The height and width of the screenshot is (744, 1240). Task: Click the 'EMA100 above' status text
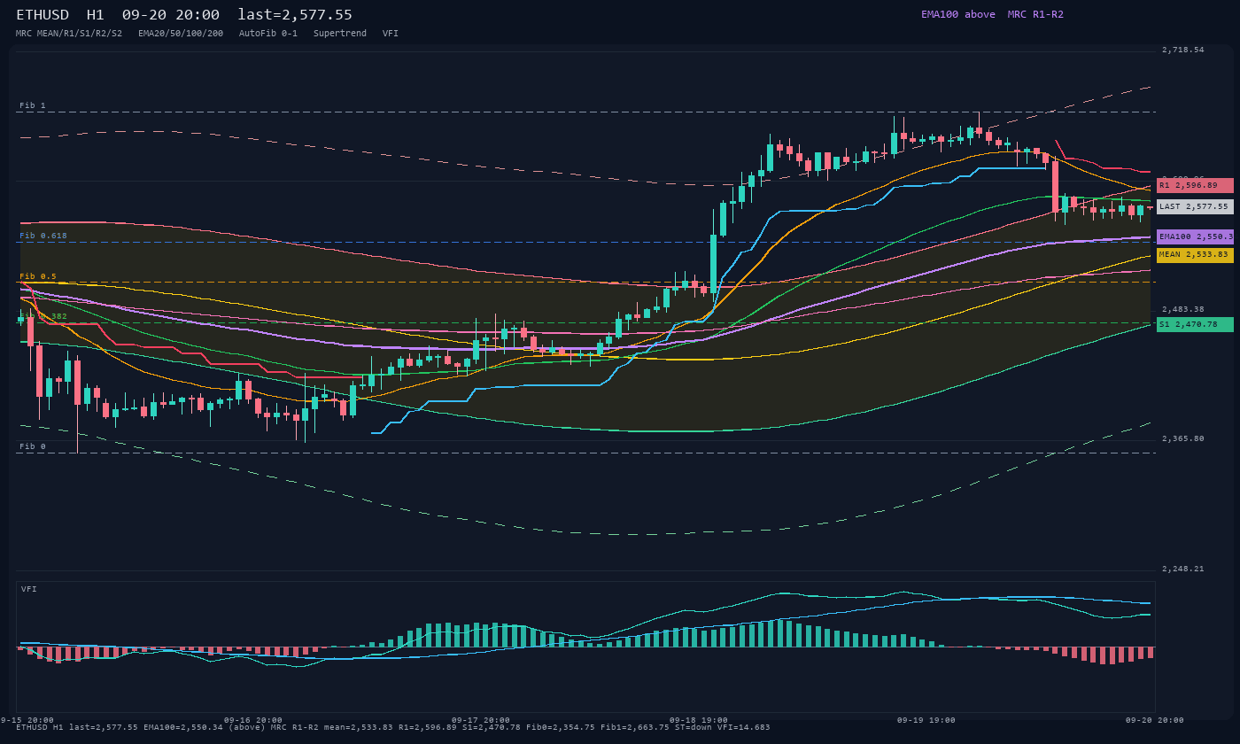[x=958, y=14]
